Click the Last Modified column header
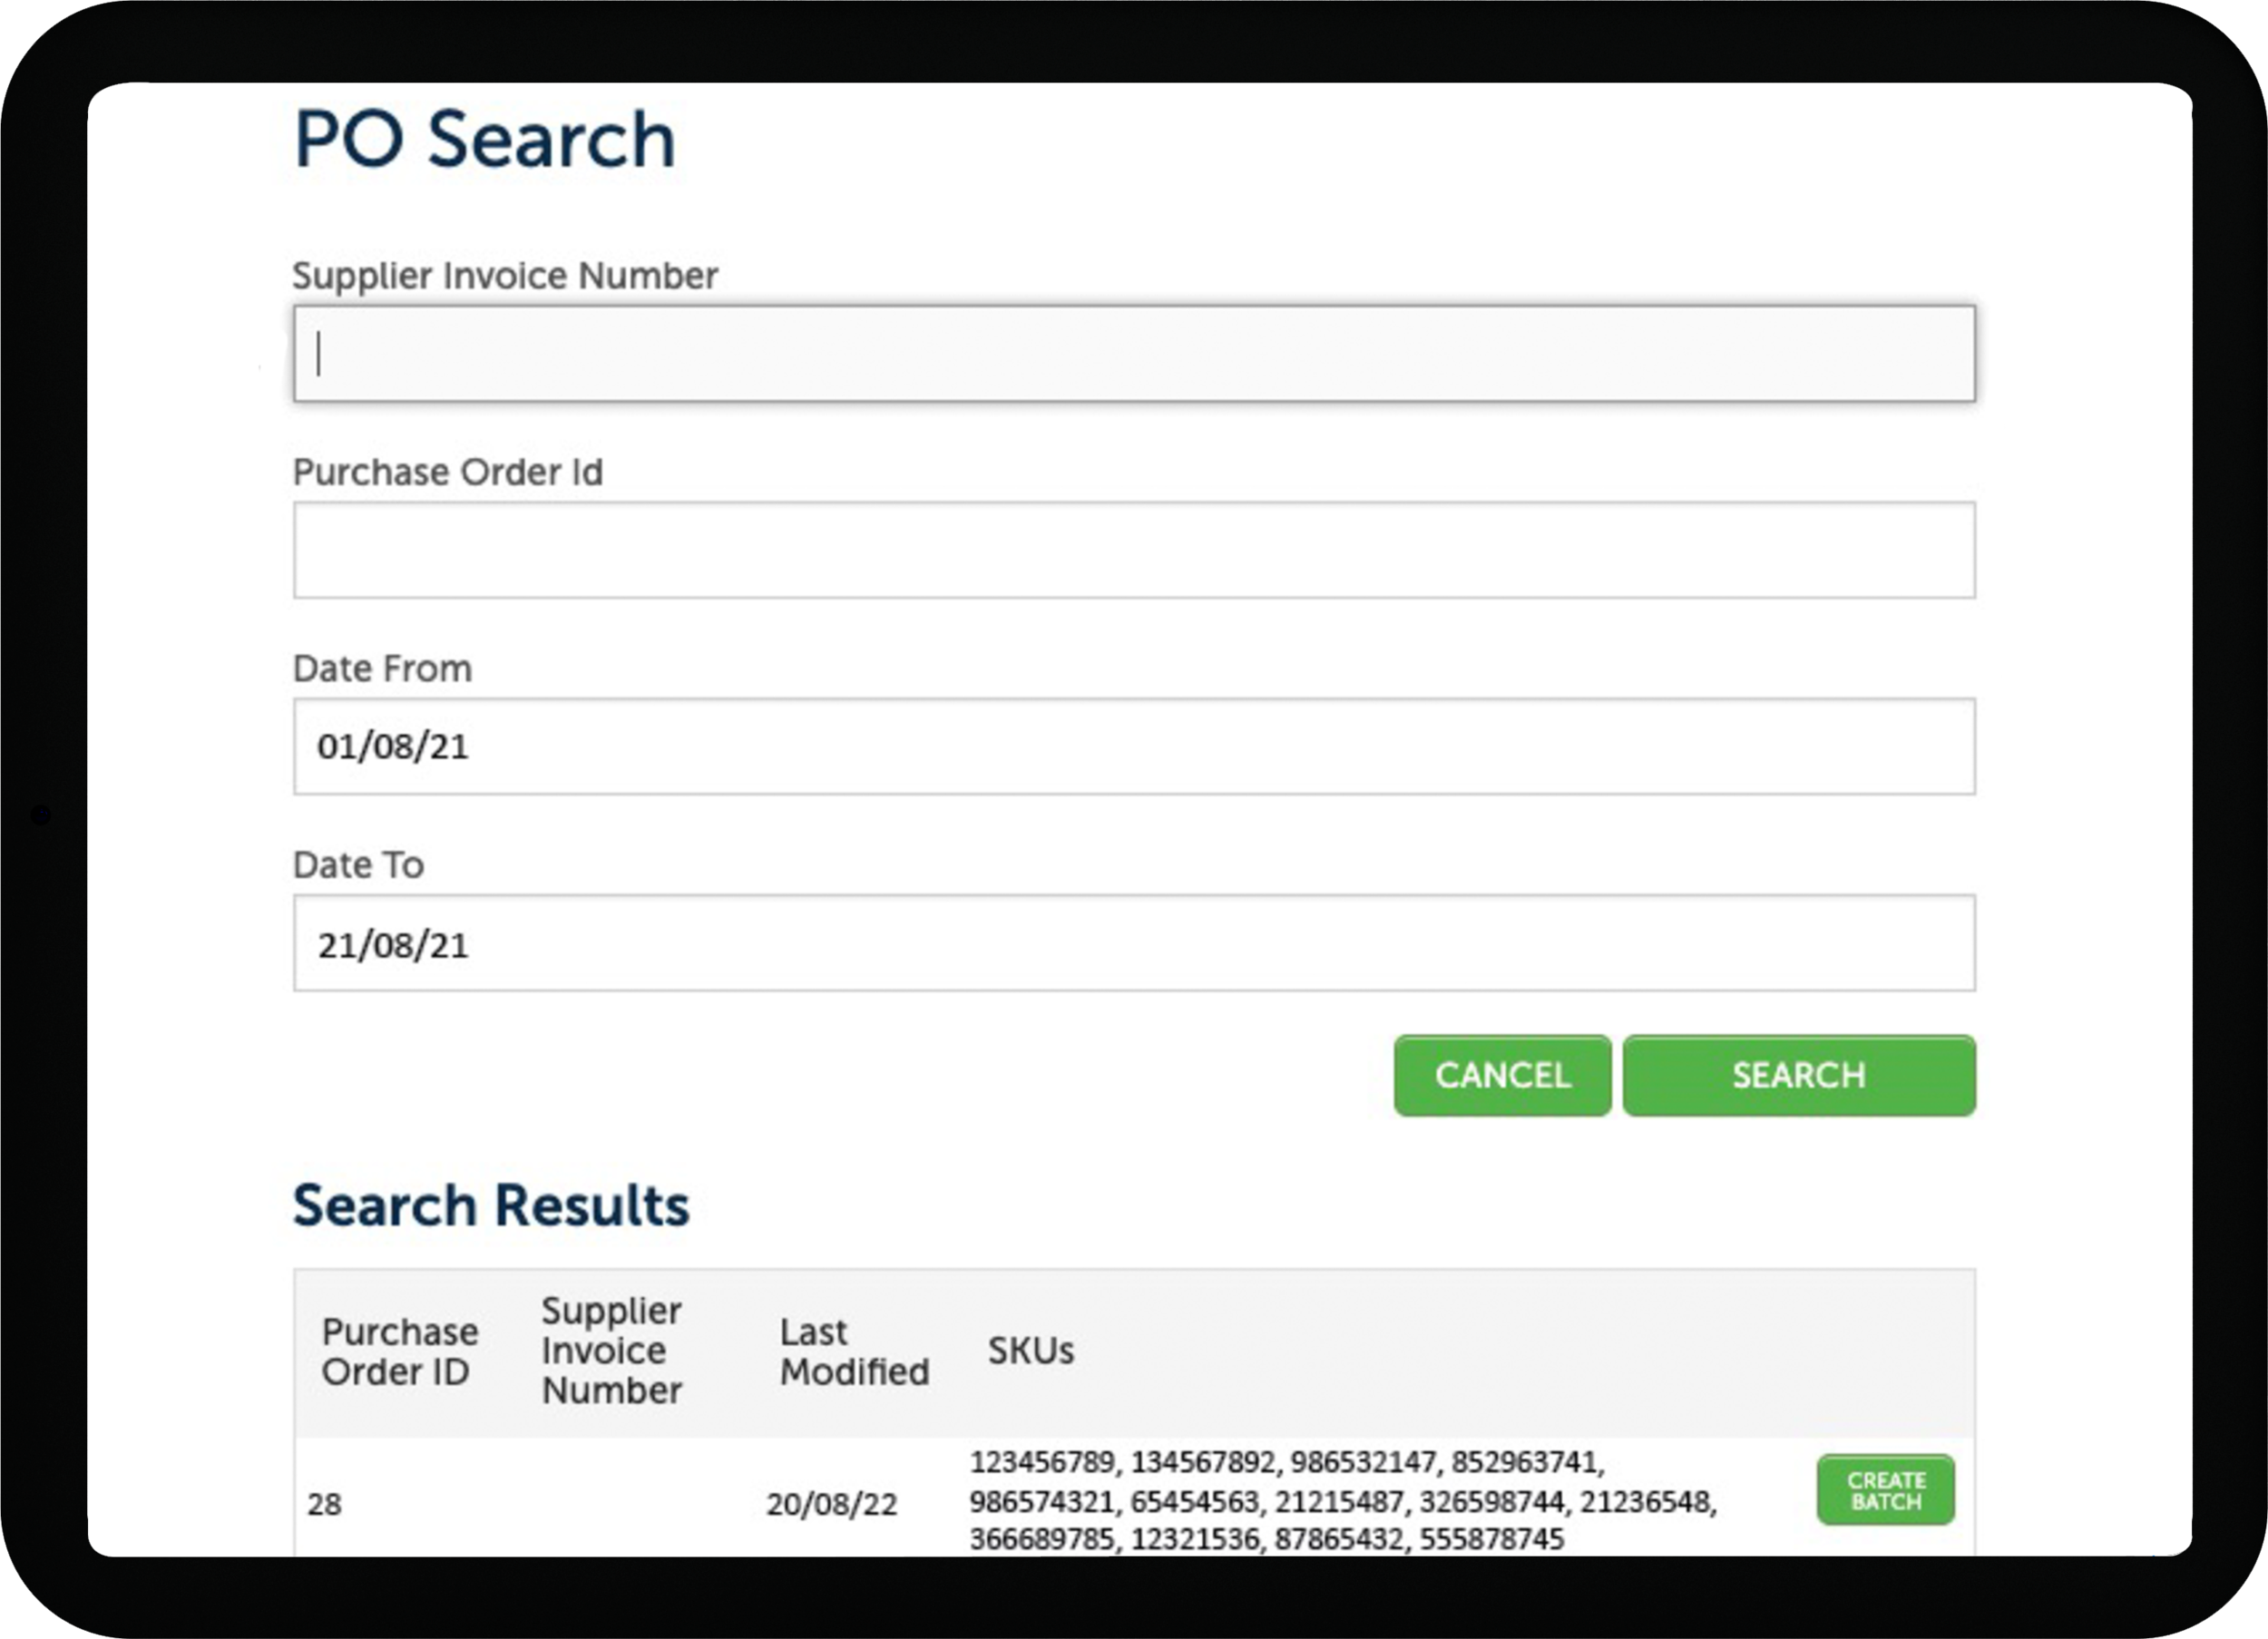Screen dimensions: 2268x1639 point(853,1352)
